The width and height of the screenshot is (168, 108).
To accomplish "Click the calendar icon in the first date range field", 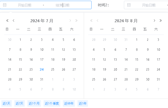I will [x=5, y=5].
